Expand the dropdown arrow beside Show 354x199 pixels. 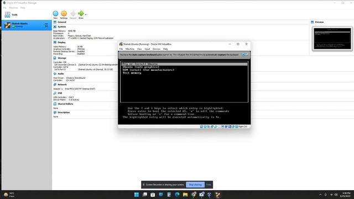(x=86, y=15)
